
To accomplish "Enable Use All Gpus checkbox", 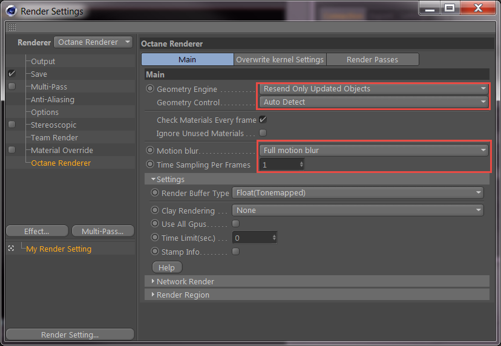I will pos(236,223).
